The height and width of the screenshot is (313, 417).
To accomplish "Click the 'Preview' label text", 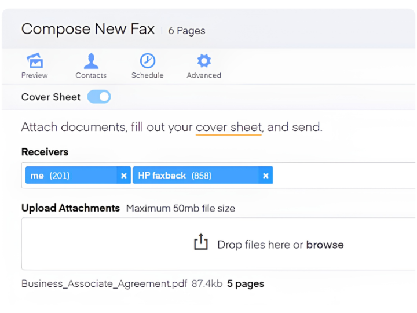I will coord(35,75).
